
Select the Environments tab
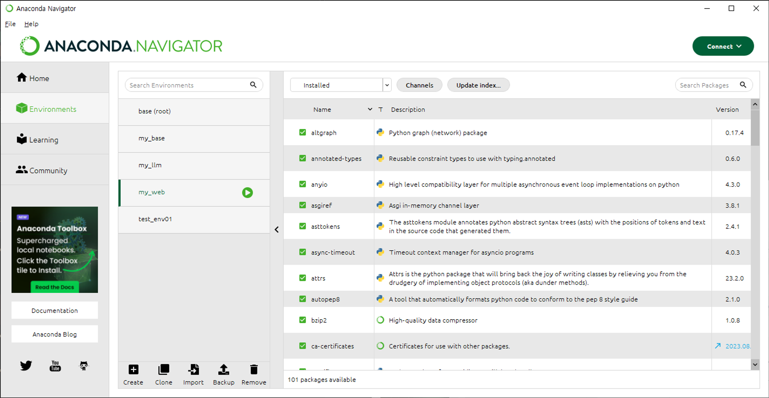pos(55,109)
